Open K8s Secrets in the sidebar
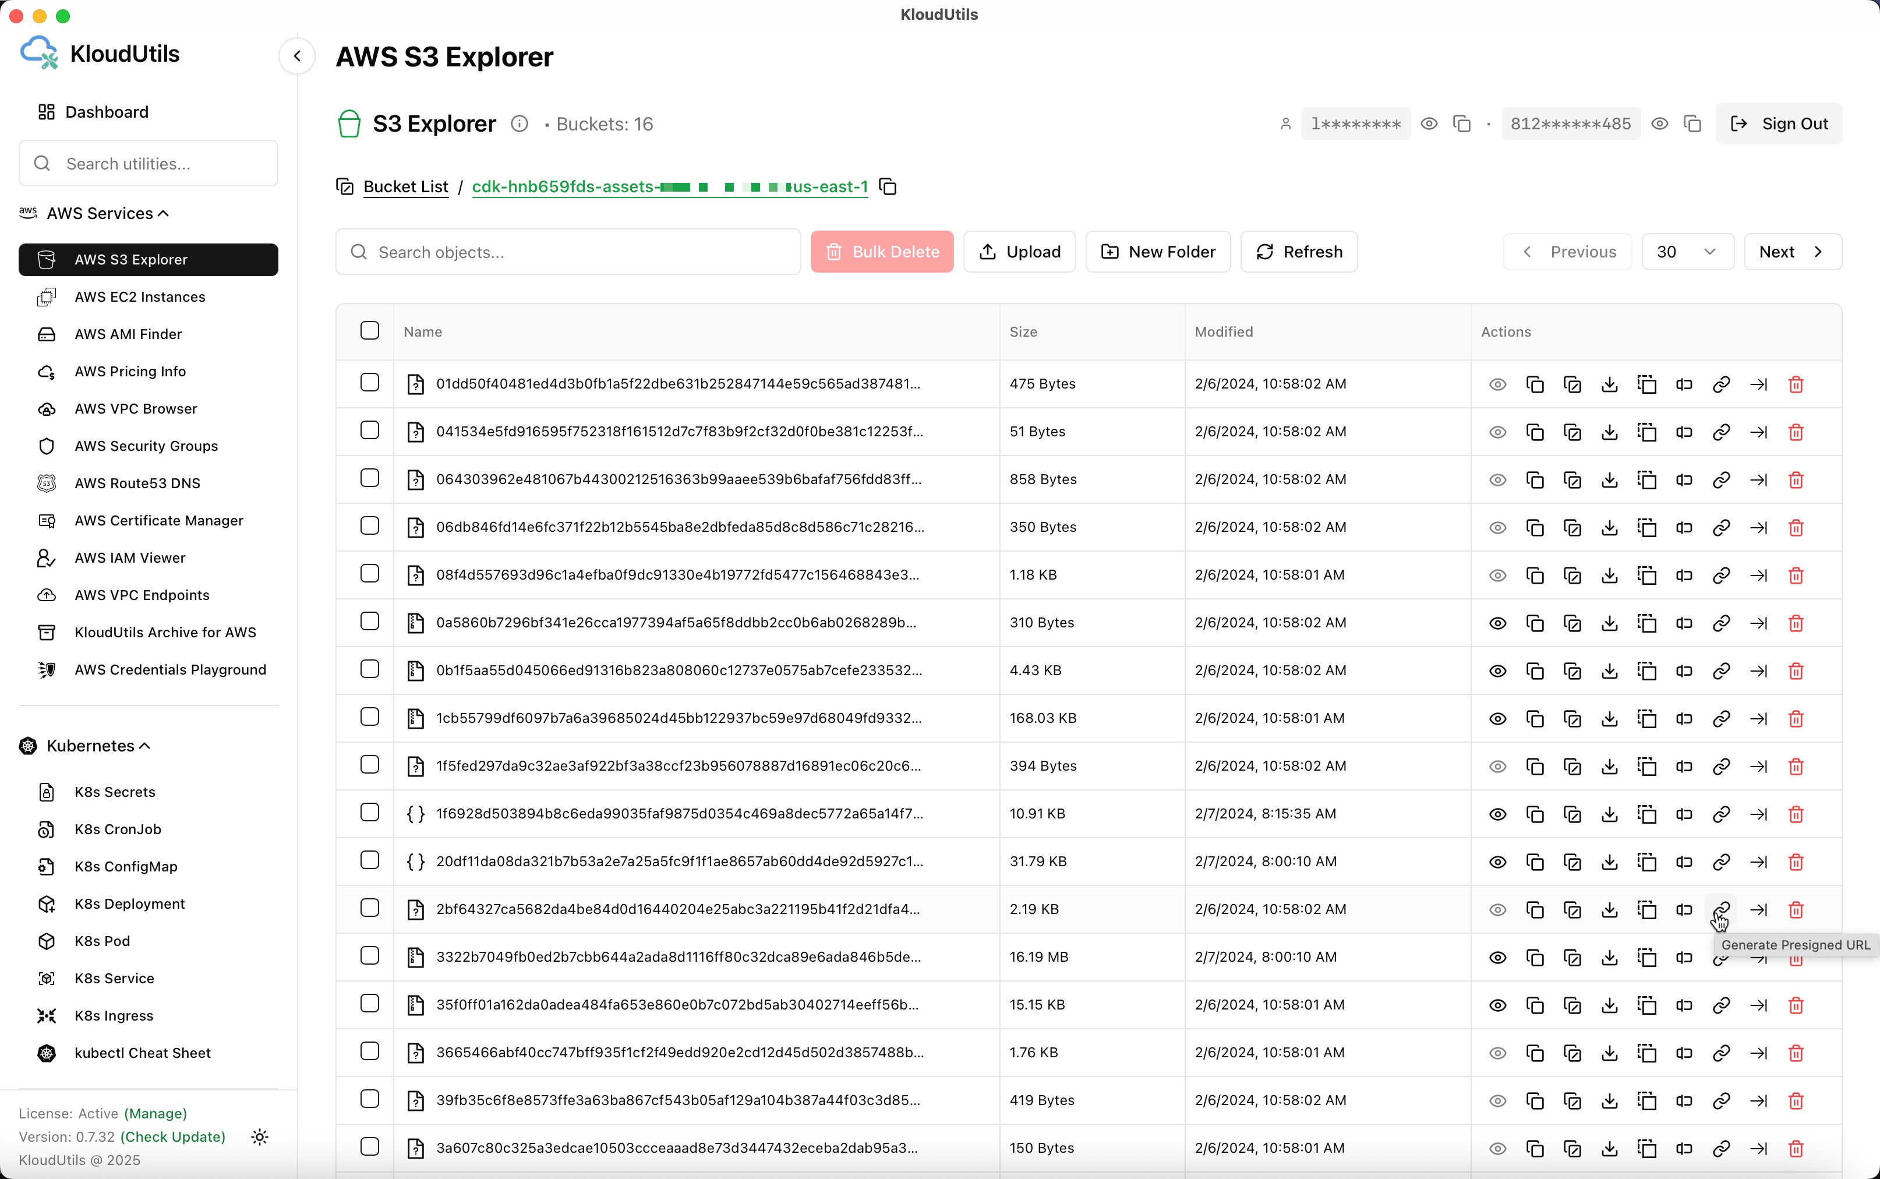 [115, 792]
